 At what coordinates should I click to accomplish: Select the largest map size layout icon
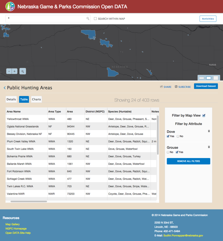tap(216, 78)
